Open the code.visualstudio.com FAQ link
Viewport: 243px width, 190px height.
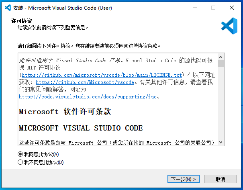(x=88, y=97)
